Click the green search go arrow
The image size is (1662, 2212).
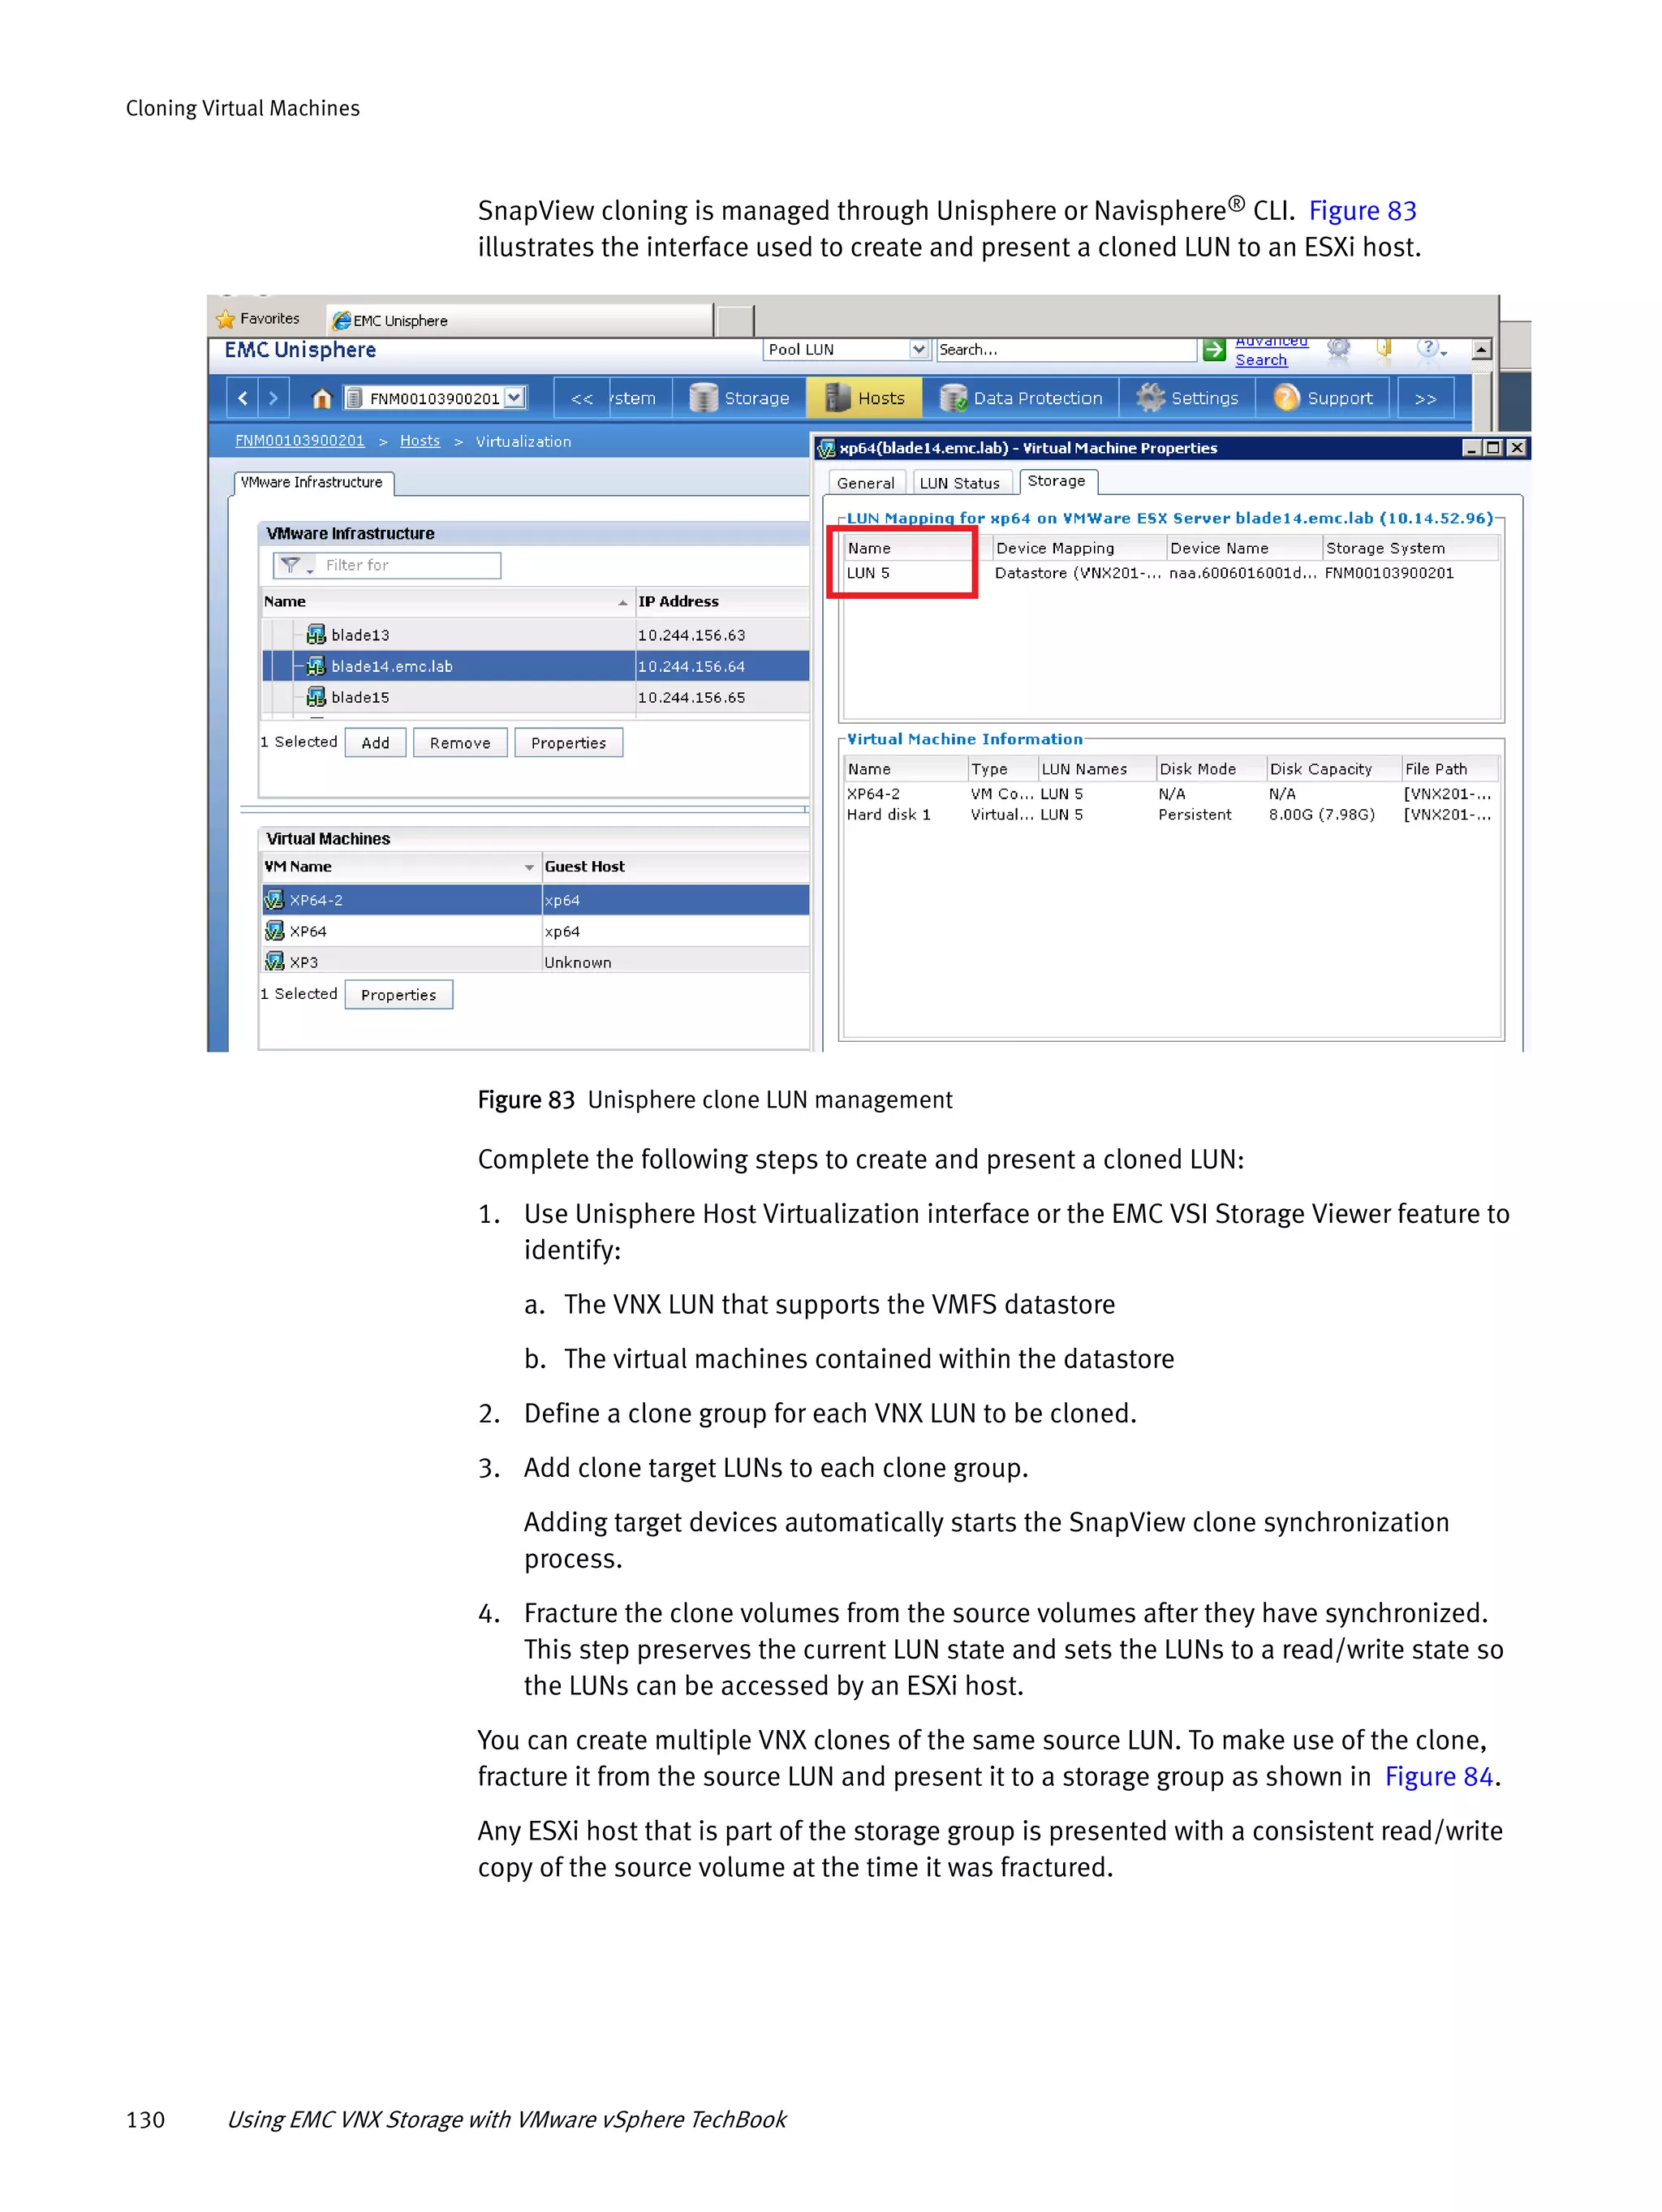1213,349
